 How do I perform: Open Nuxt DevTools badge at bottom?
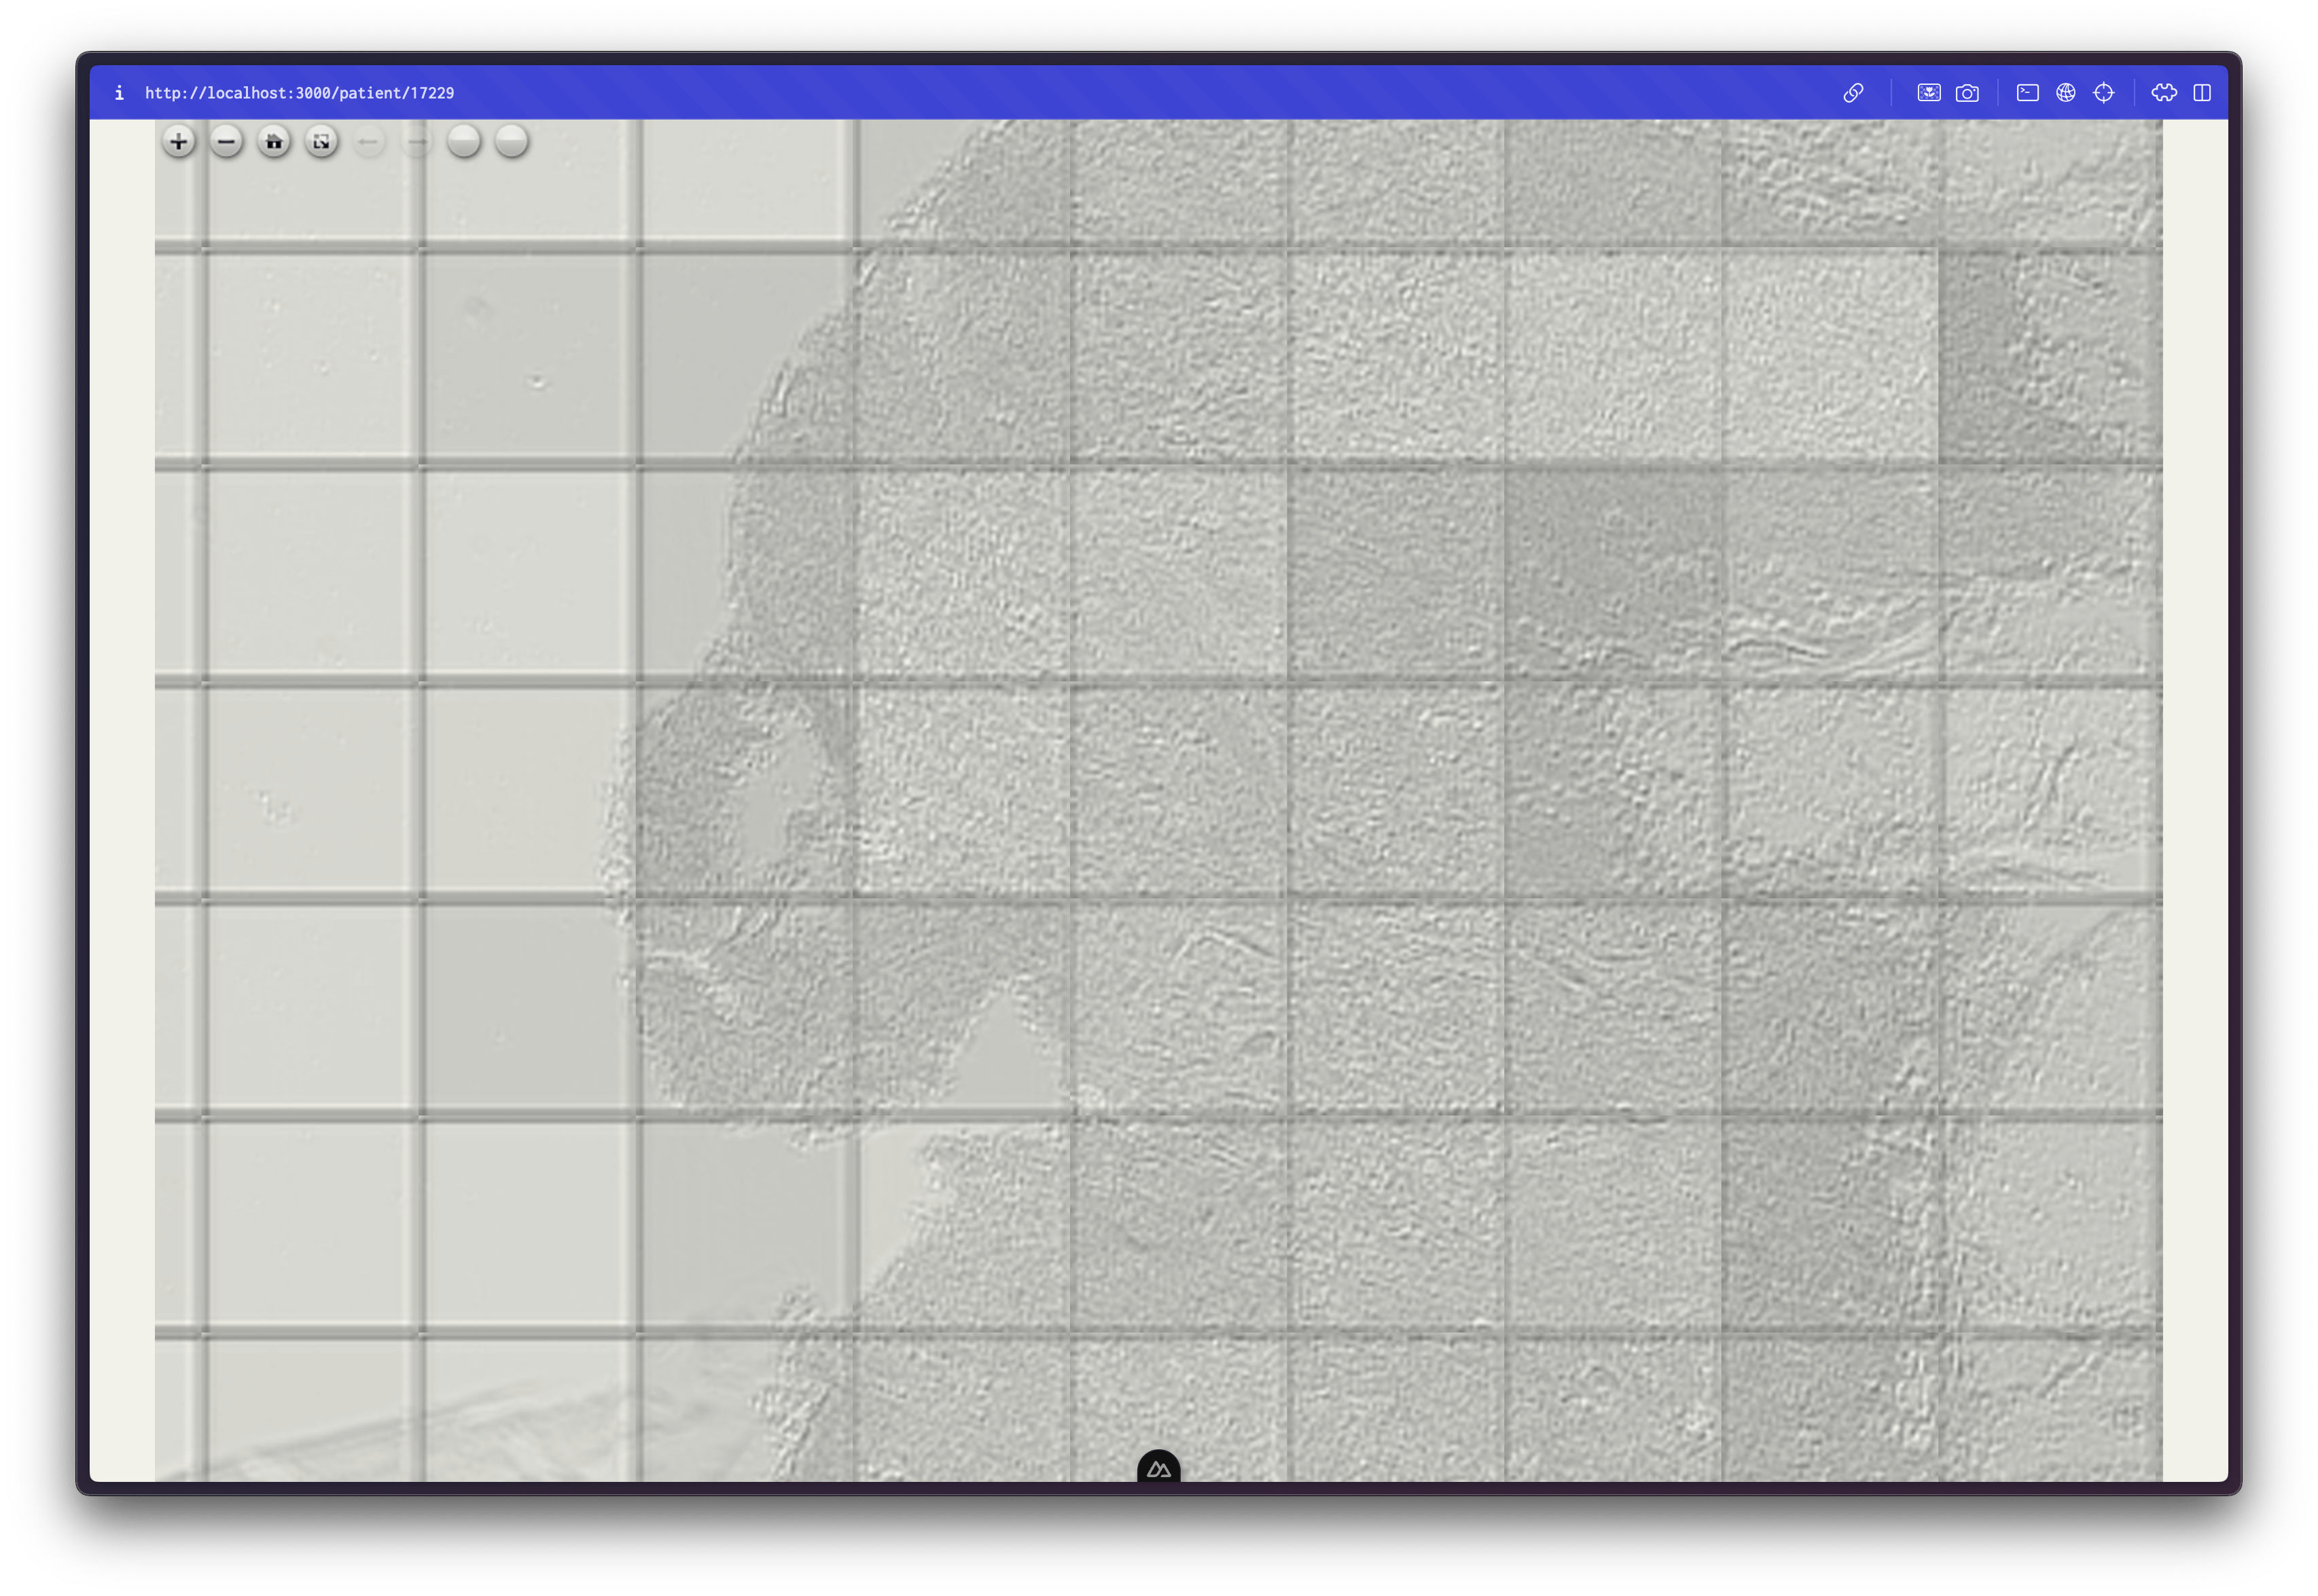tap(1158, 1468)
